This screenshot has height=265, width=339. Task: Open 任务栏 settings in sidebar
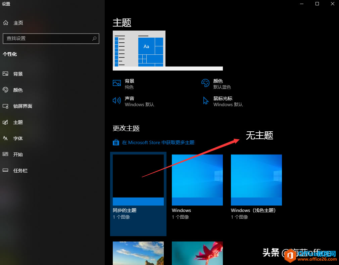pyautogui.click(x=52, y=171)
